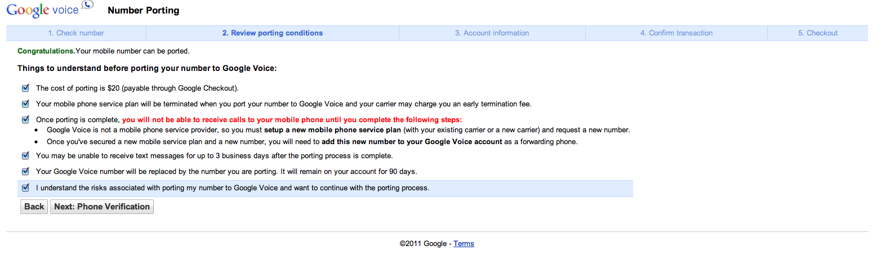
Task: Open step 3 Account information
Action: tap(492, 33)
